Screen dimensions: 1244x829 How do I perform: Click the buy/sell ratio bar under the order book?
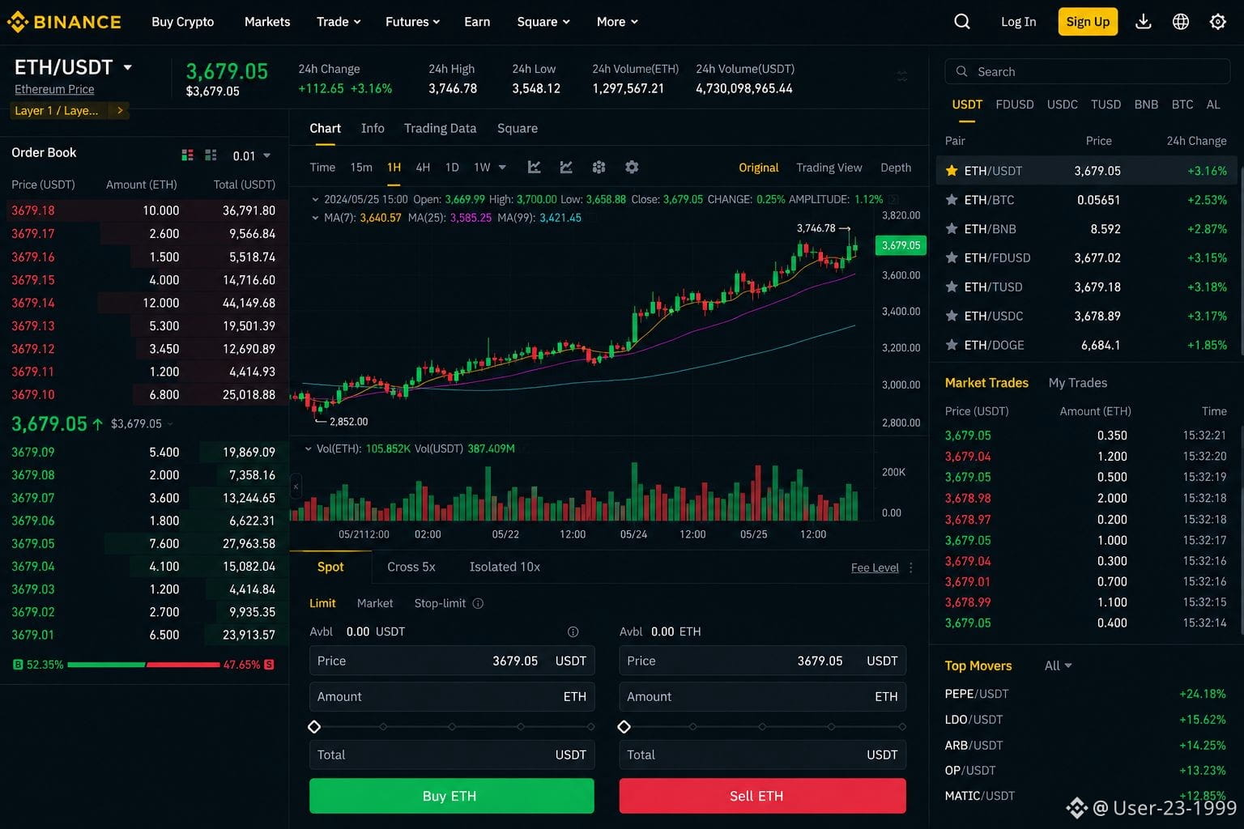coord(144,665)
